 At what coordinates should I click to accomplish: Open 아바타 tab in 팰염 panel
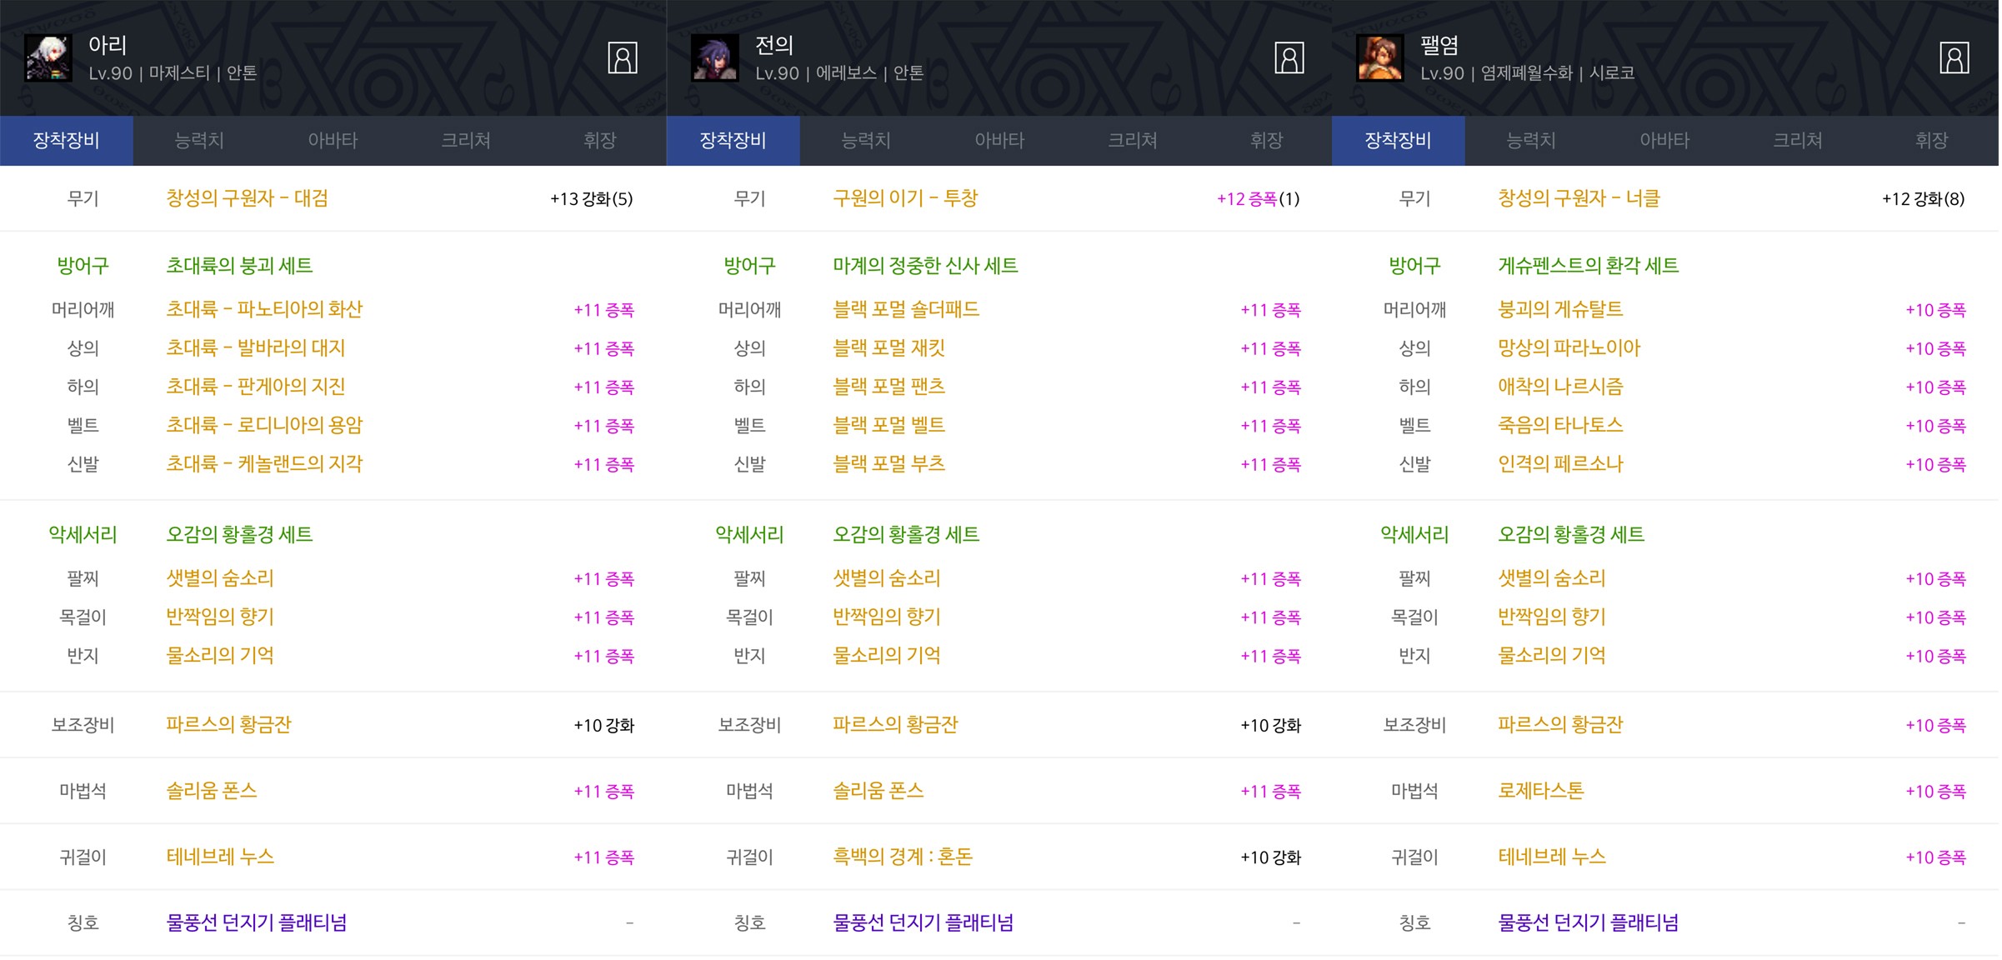pyautogui.click(x=1664, y=140)
